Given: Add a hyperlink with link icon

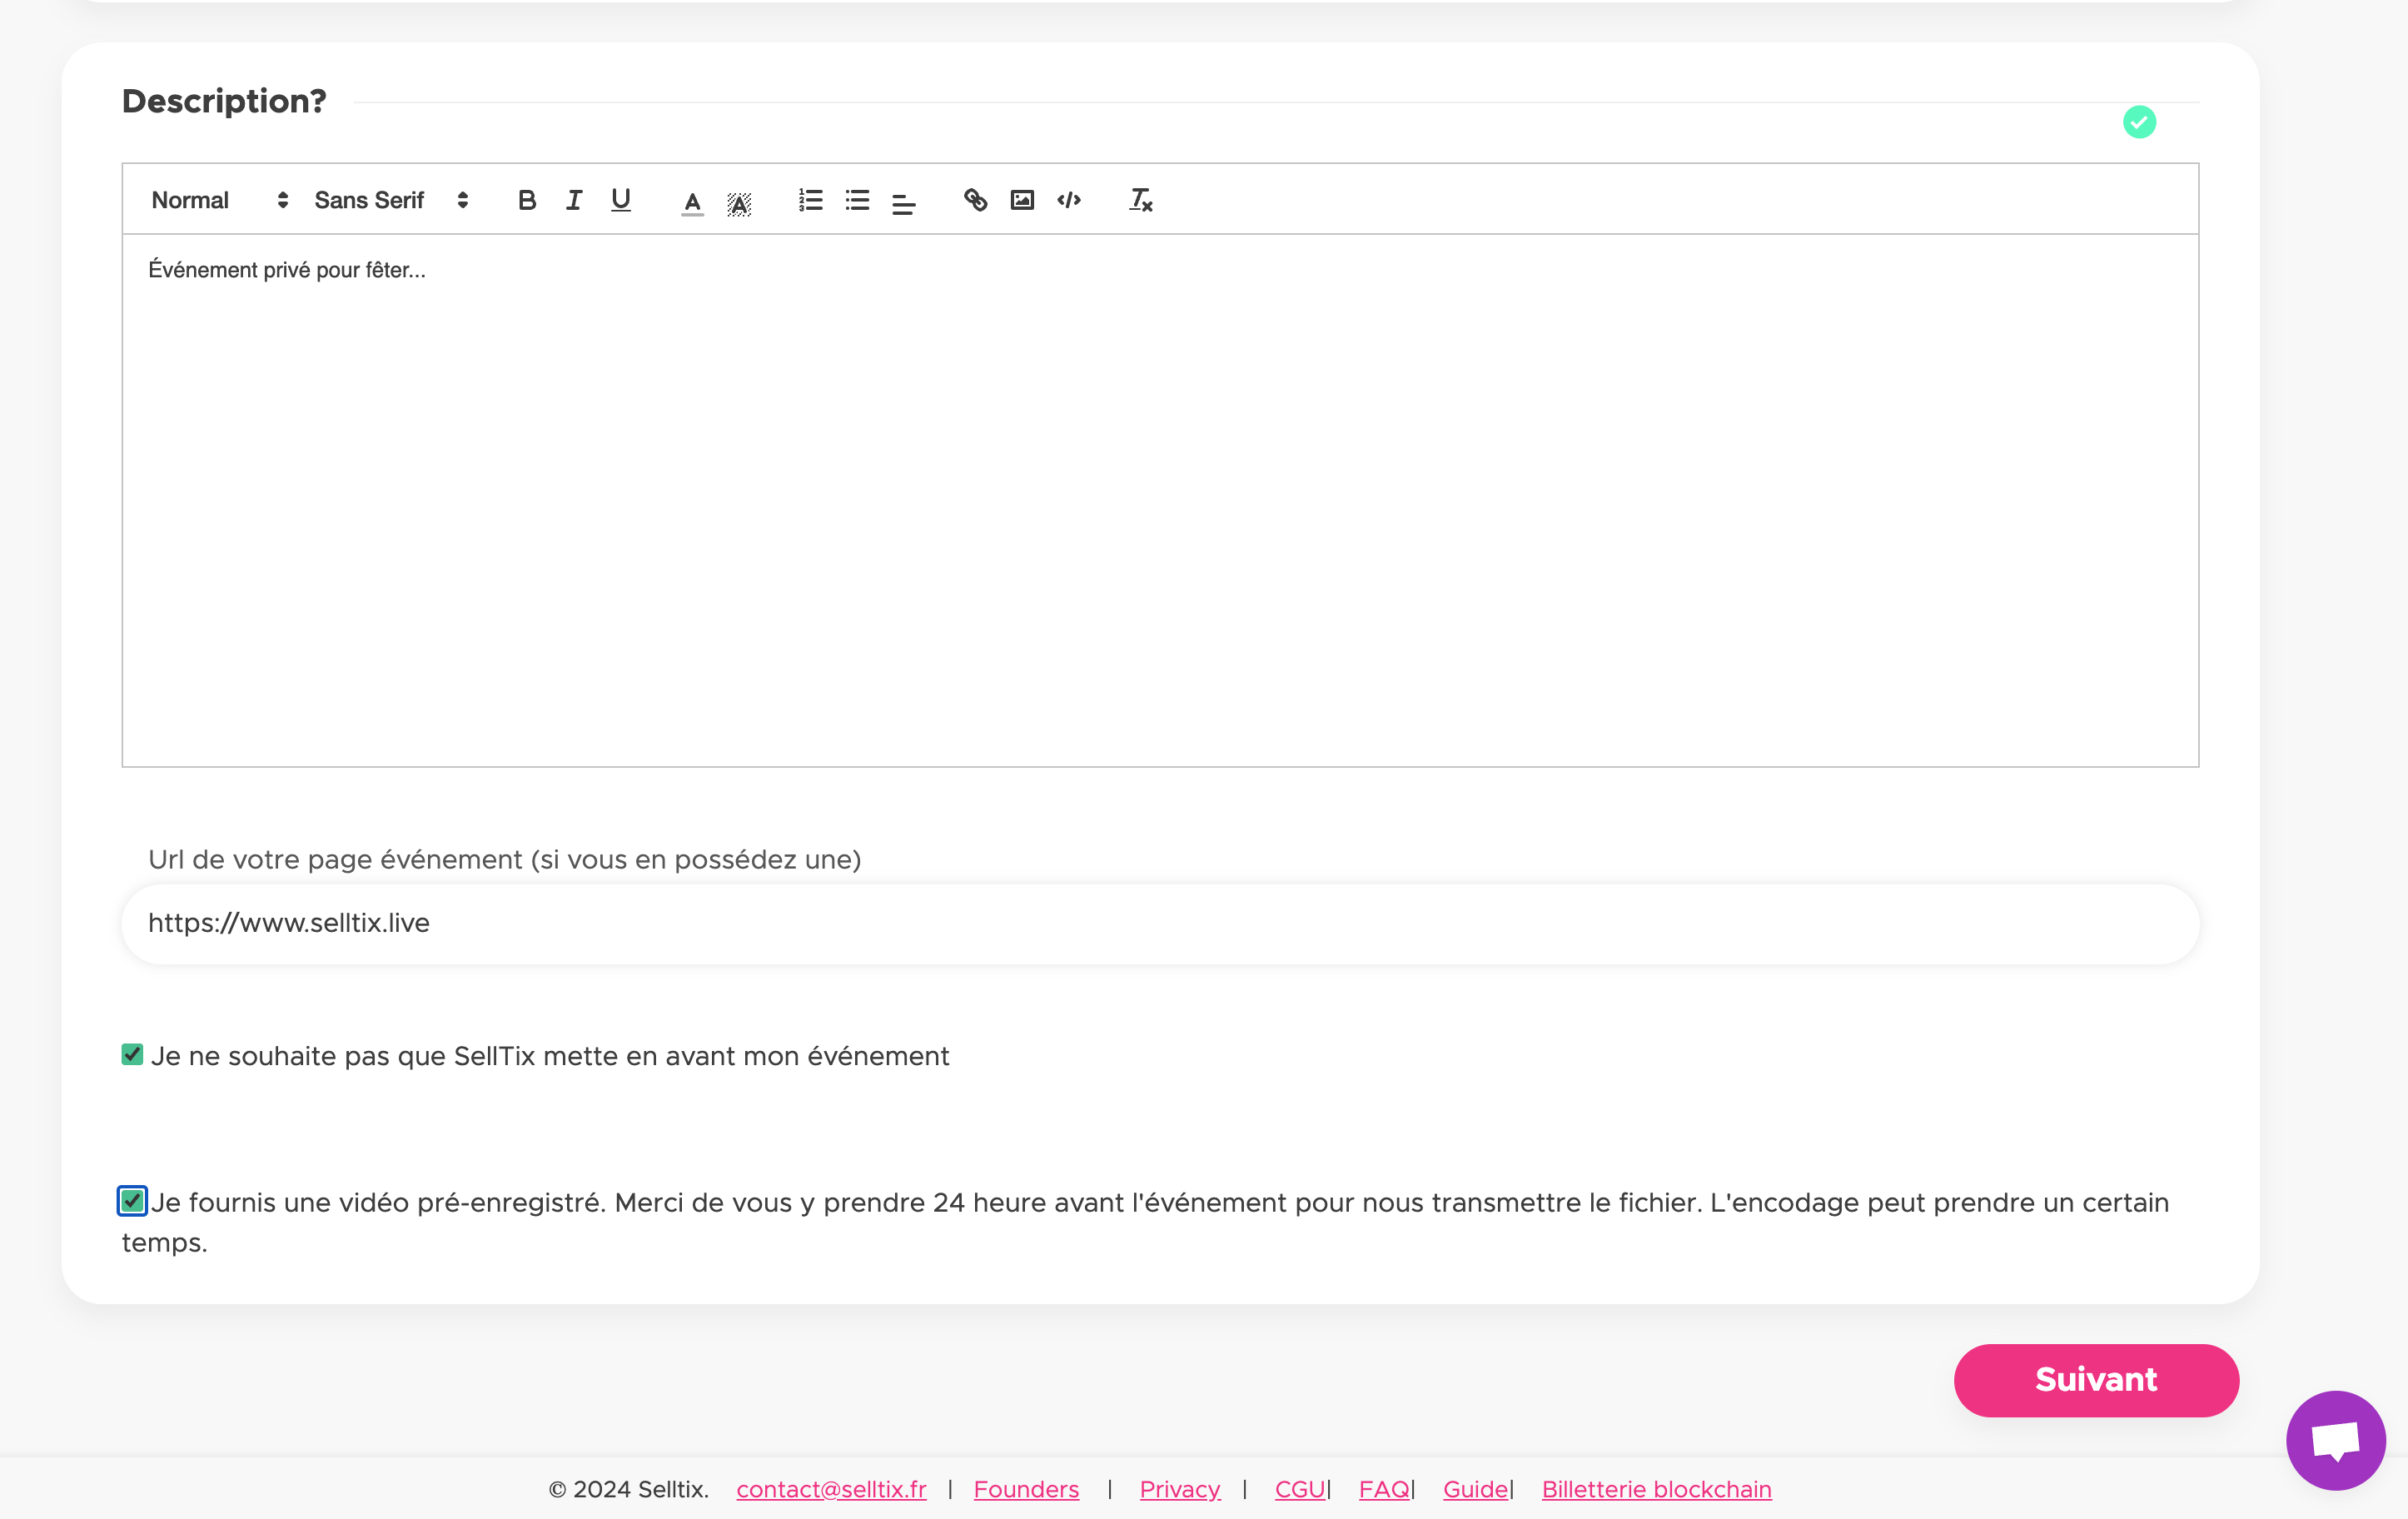Looking at the screenshot, I should pyautogui.click(x=975, y=200).
